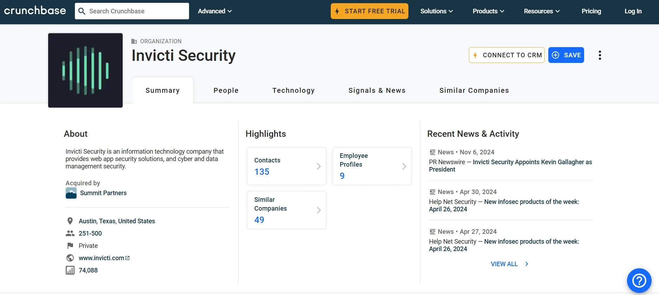Viewport: 659px width, 295px height.
Task: Open the Similar Companies 49 card
Action: (286, 210)
